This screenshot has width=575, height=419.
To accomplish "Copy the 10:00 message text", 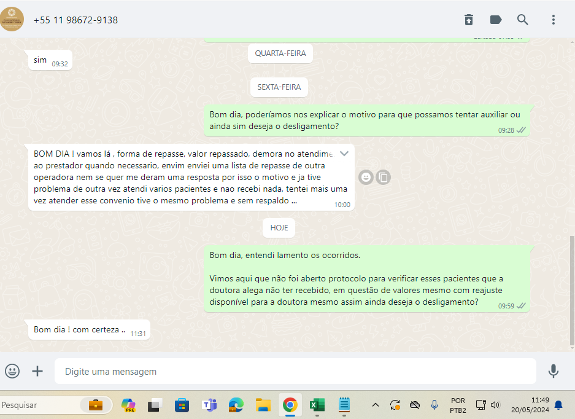I will point(383,178).
